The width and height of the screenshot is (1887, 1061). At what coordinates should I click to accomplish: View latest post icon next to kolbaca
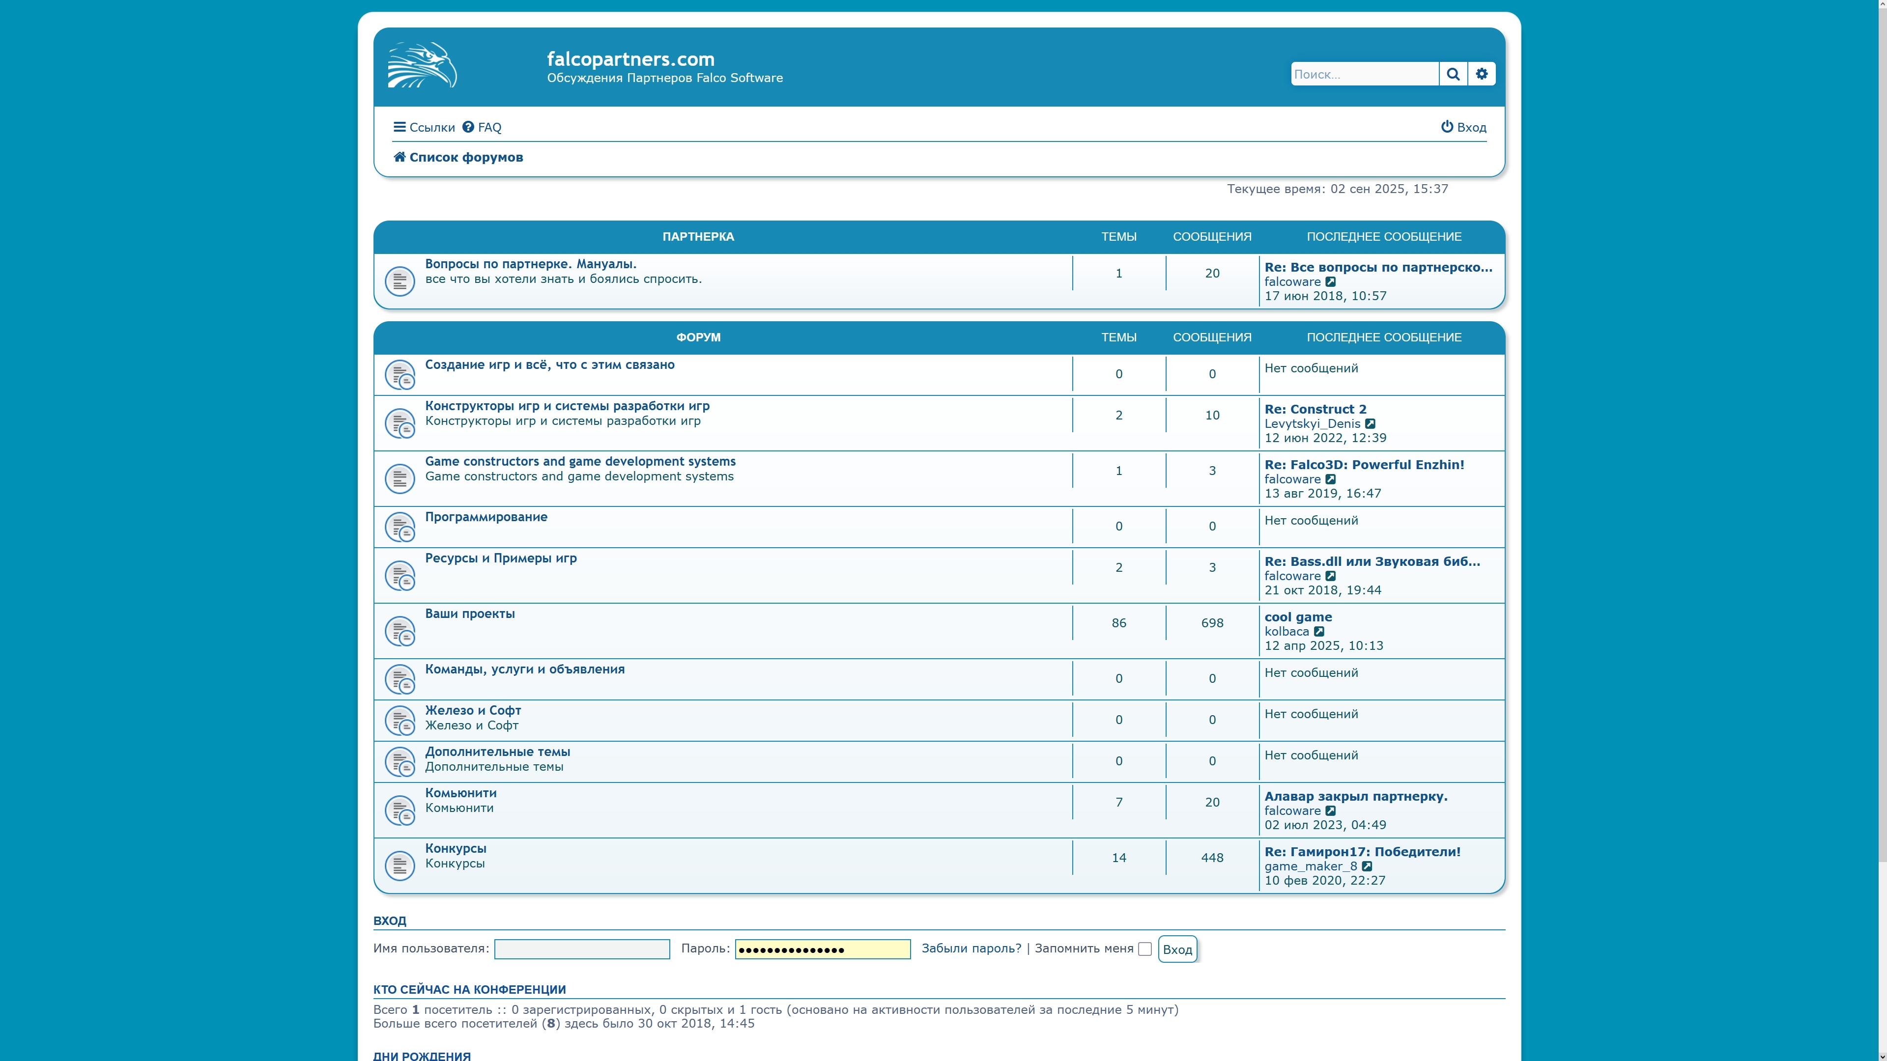[x=1319, y=631]
